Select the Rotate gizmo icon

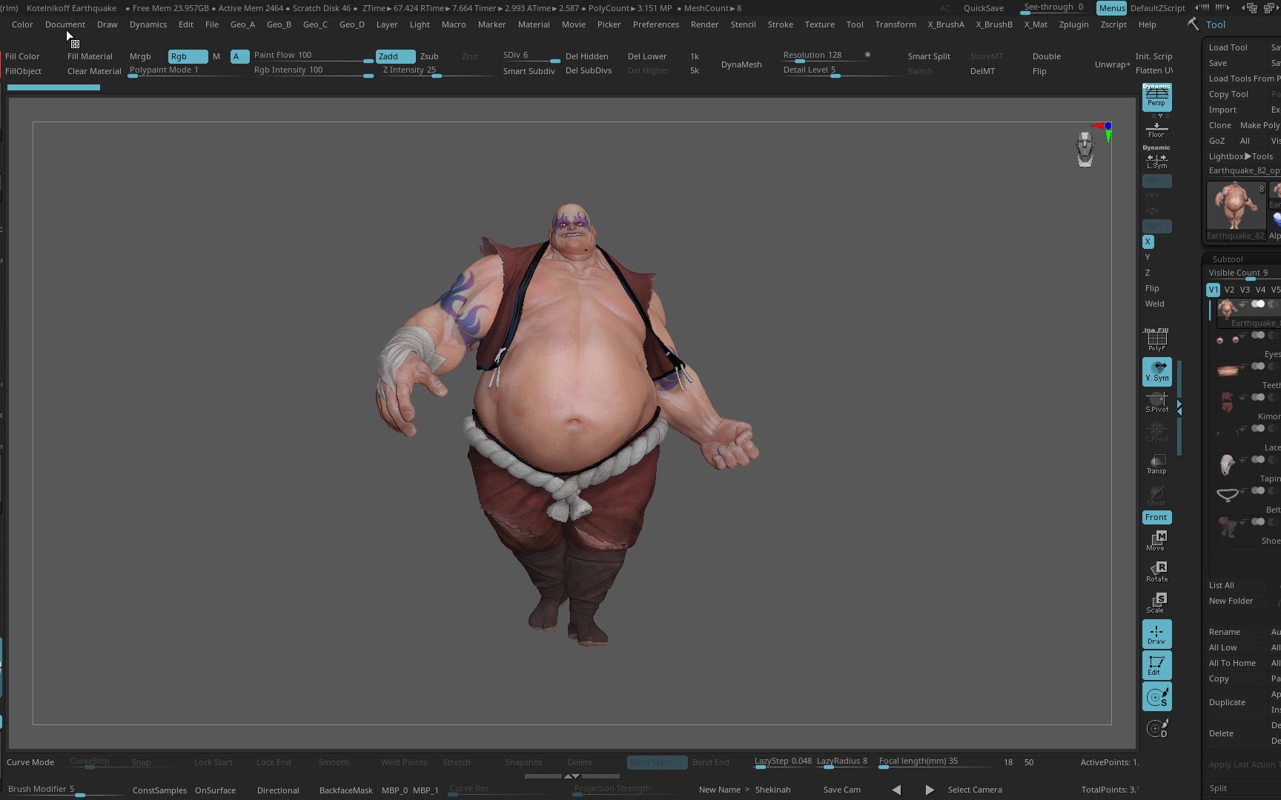coord(1156,572)
